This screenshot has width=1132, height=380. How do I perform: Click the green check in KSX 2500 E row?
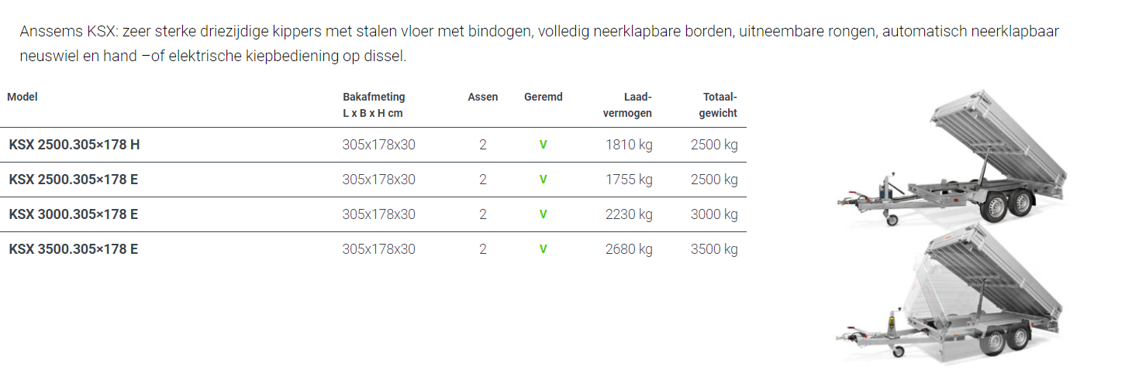pos(543,180)
